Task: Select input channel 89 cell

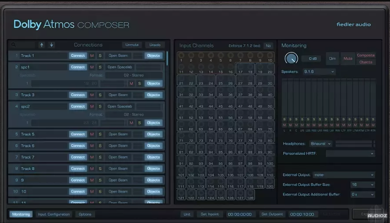Action: click(x=260, y=149)
